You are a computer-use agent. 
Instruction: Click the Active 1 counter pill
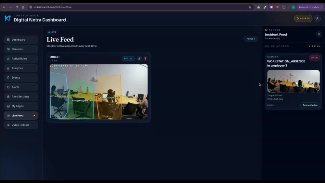click(251, 39)
